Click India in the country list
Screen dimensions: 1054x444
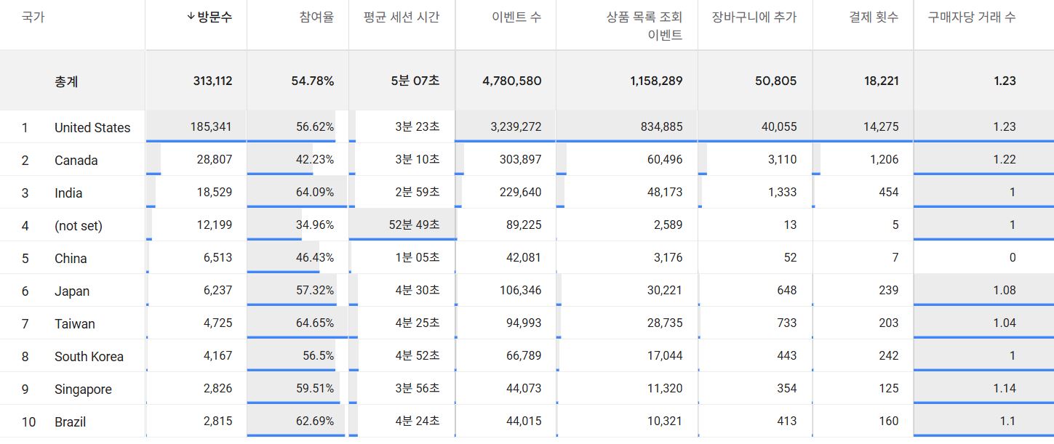point(68,193)
